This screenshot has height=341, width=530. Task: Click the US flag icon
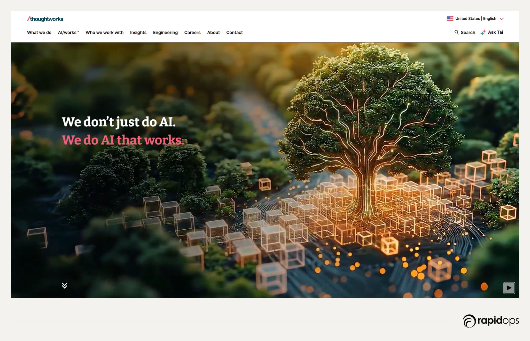450,19
